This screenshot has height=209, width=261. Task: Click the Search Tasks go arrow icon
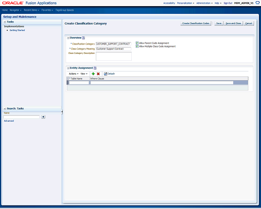coord(43,117)
